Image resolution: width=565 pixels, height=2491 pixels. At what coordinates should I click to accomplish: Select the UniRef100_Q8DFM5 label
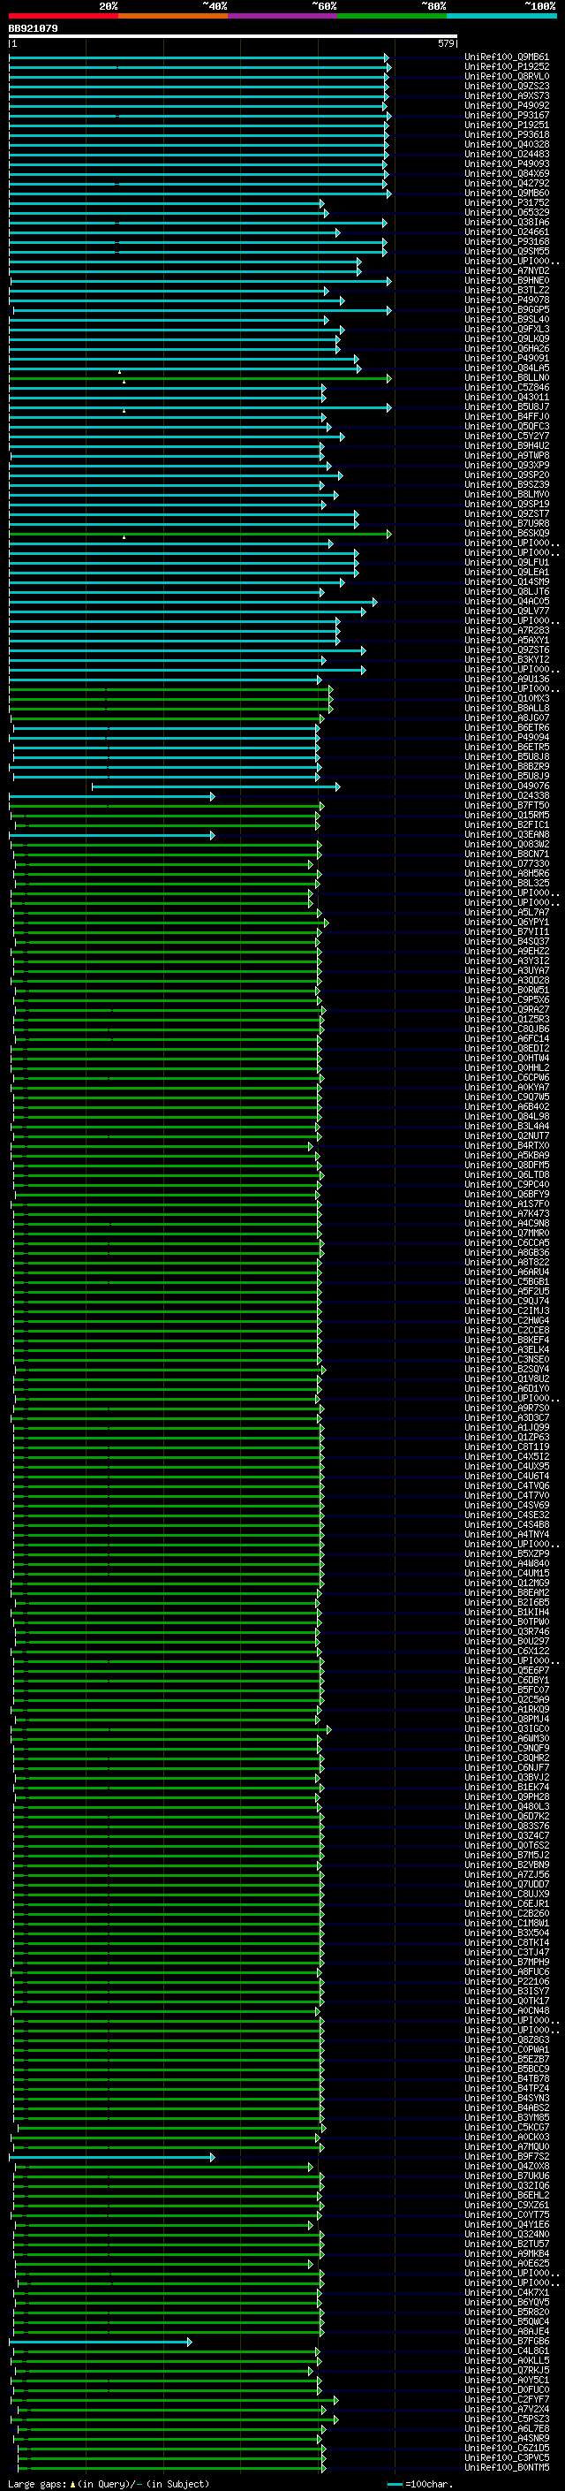point(507,1166)
